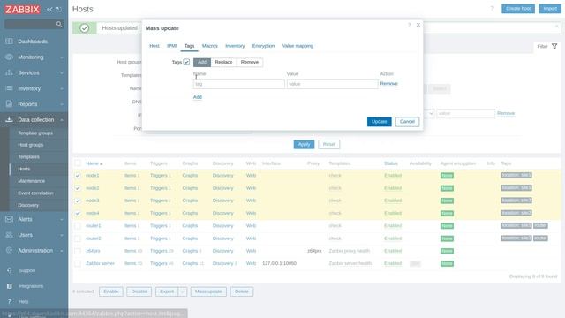Click the help icon in Mass update dialog

point(410,25)
